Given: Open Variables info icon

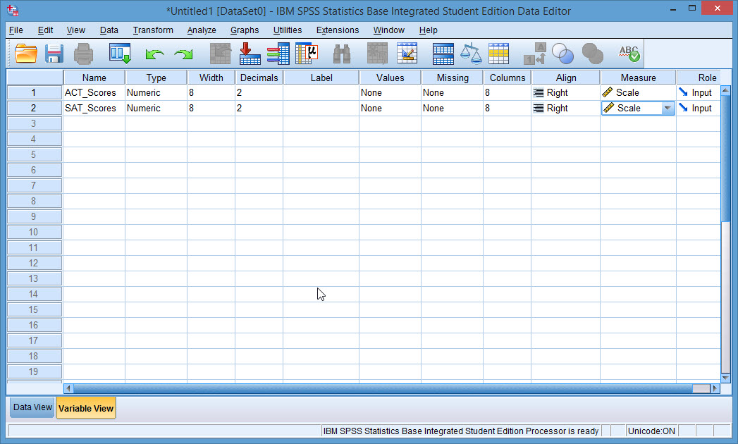Looking at the screenshot, I should (278, 54).
